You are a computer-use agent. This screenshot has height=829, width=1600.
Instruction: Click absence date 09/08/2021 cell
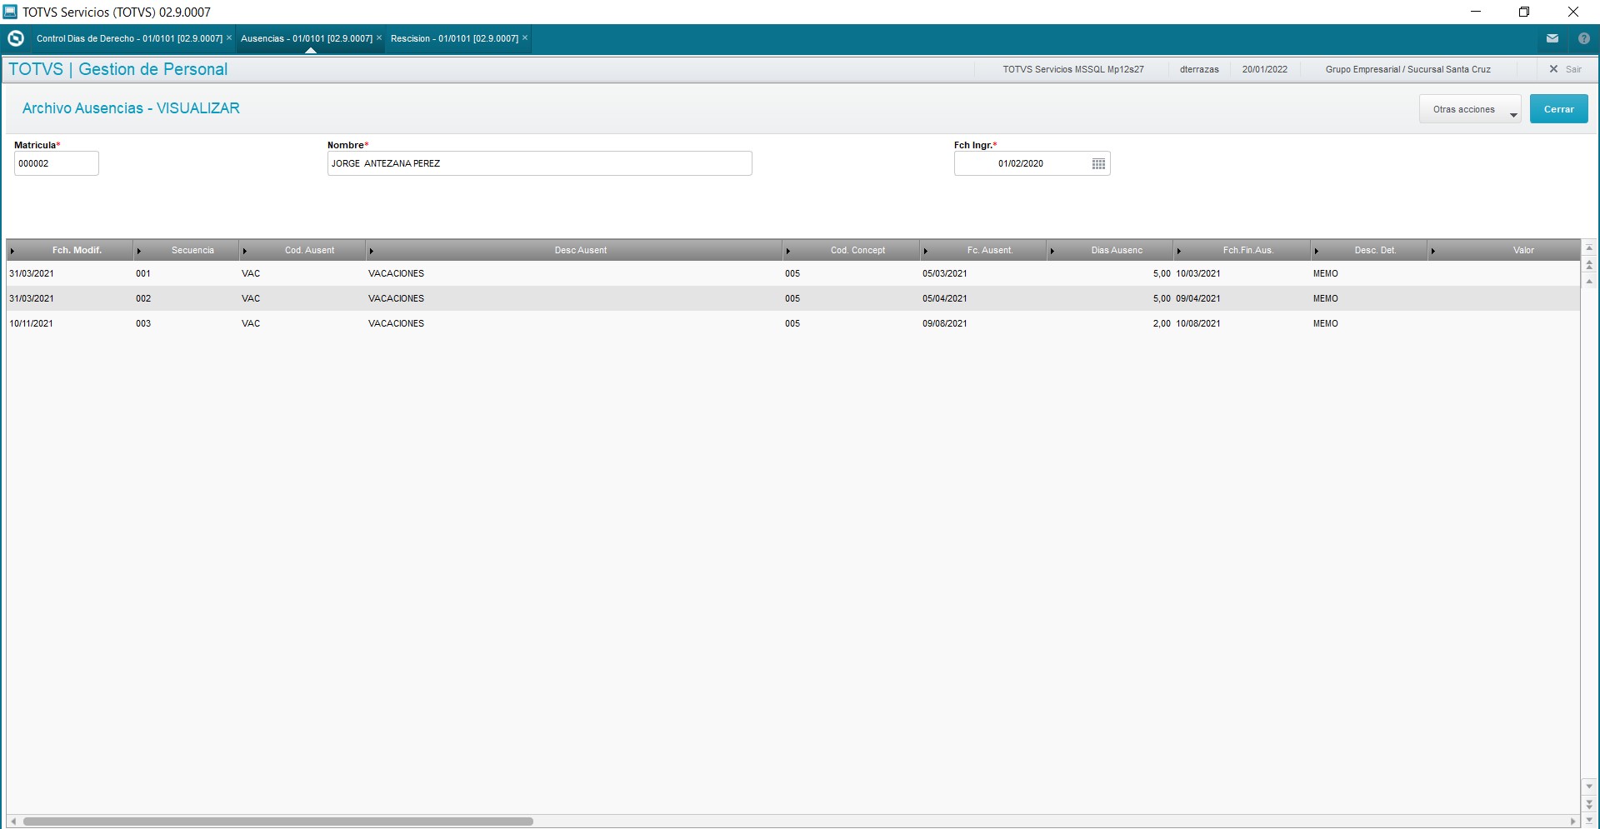(x=983, y=323)
